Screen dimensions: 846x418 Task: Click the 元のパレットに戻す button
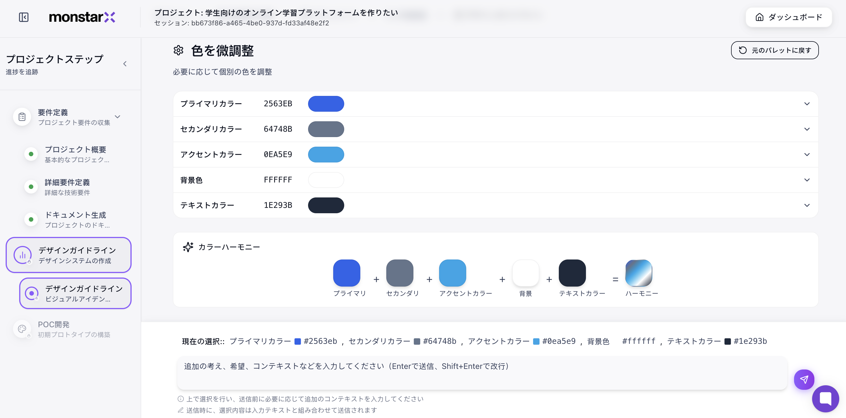pos(775,50)
